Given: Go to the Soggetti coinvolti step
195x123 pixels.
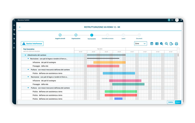Looking at the screenshot, I should (60, 35).
